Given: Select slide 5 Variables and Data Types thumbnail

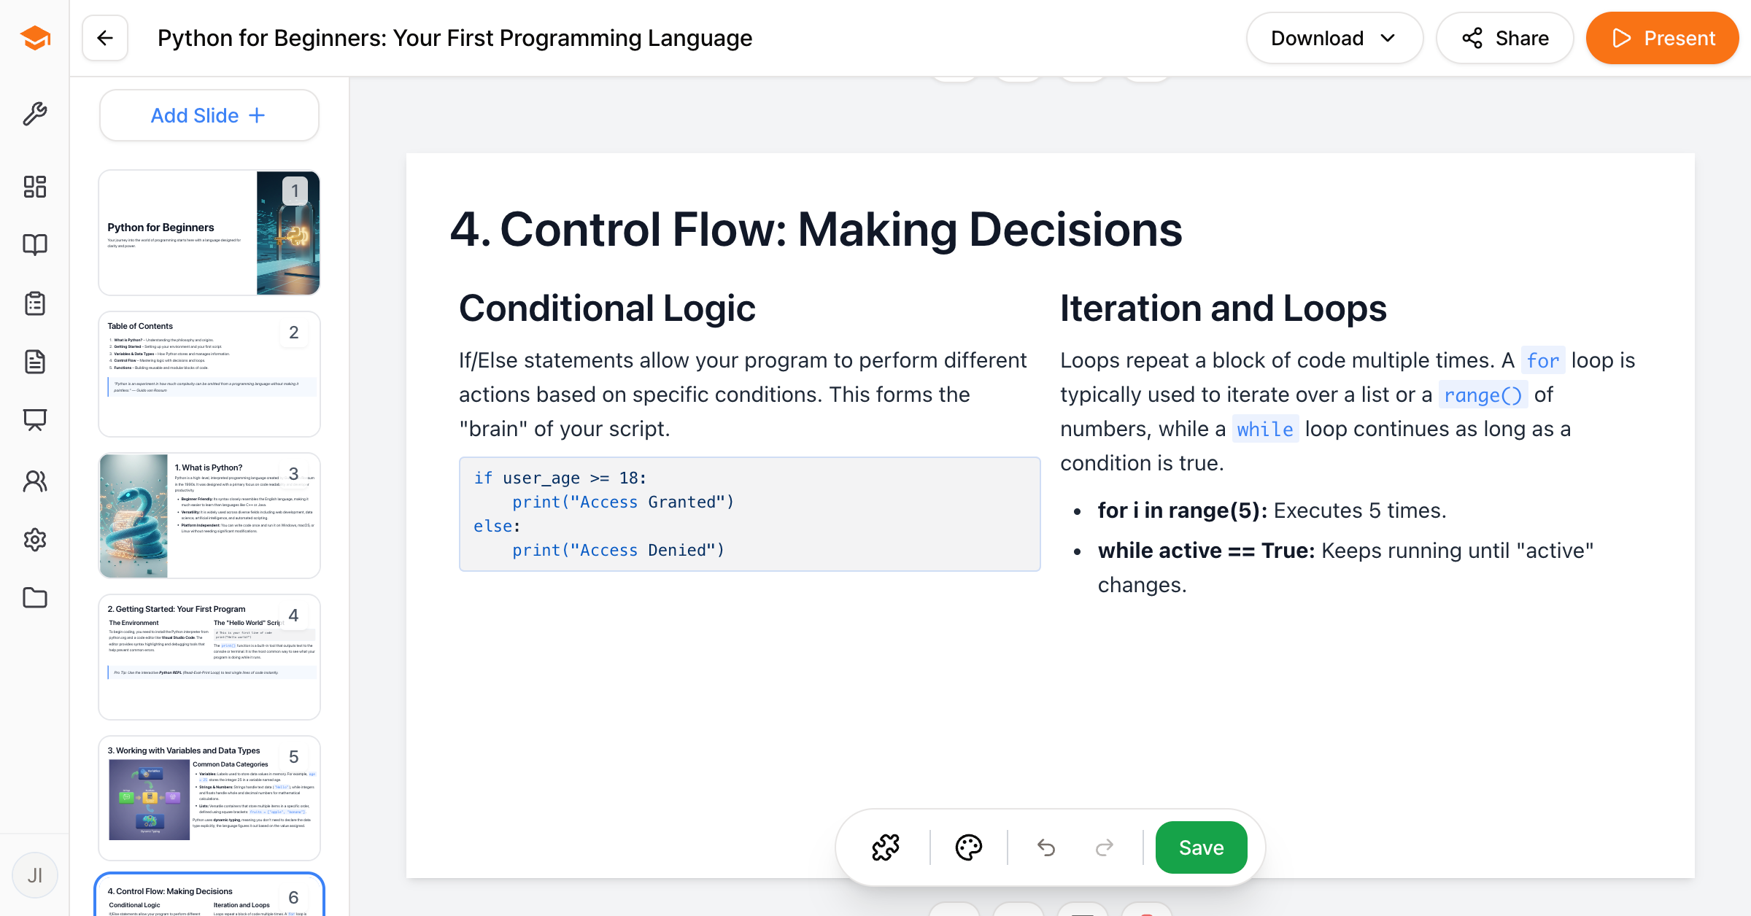Looking at the screenshot, I should click(x=209, y=798).
